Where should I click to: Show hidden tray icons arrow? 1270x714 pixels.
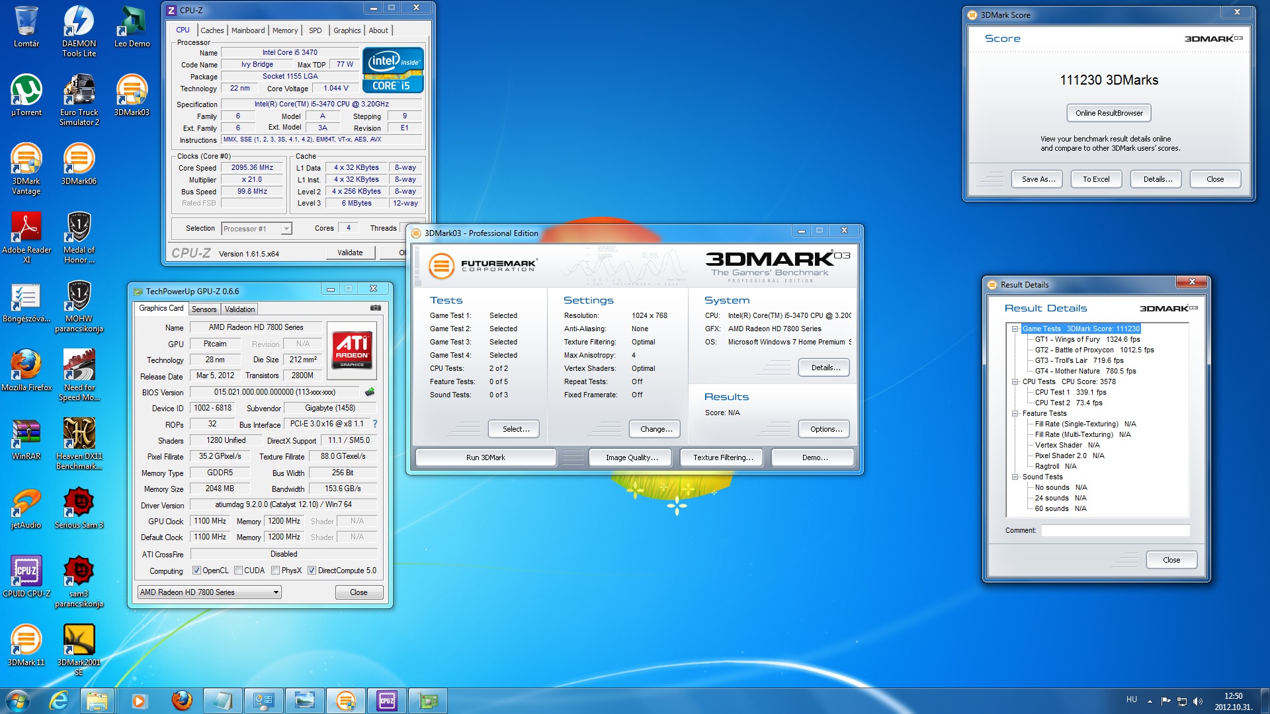(1150, 701)
